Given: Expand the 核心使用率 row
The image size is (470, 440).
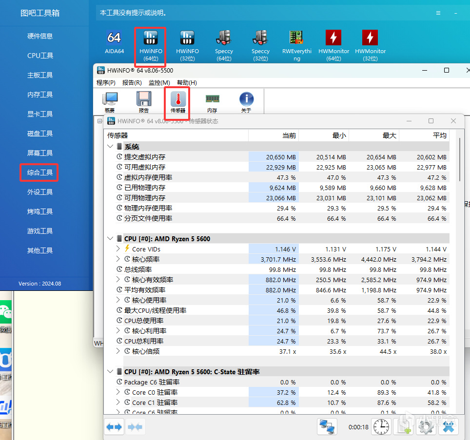Looking at the screenshot, I should tap(118, 300).
